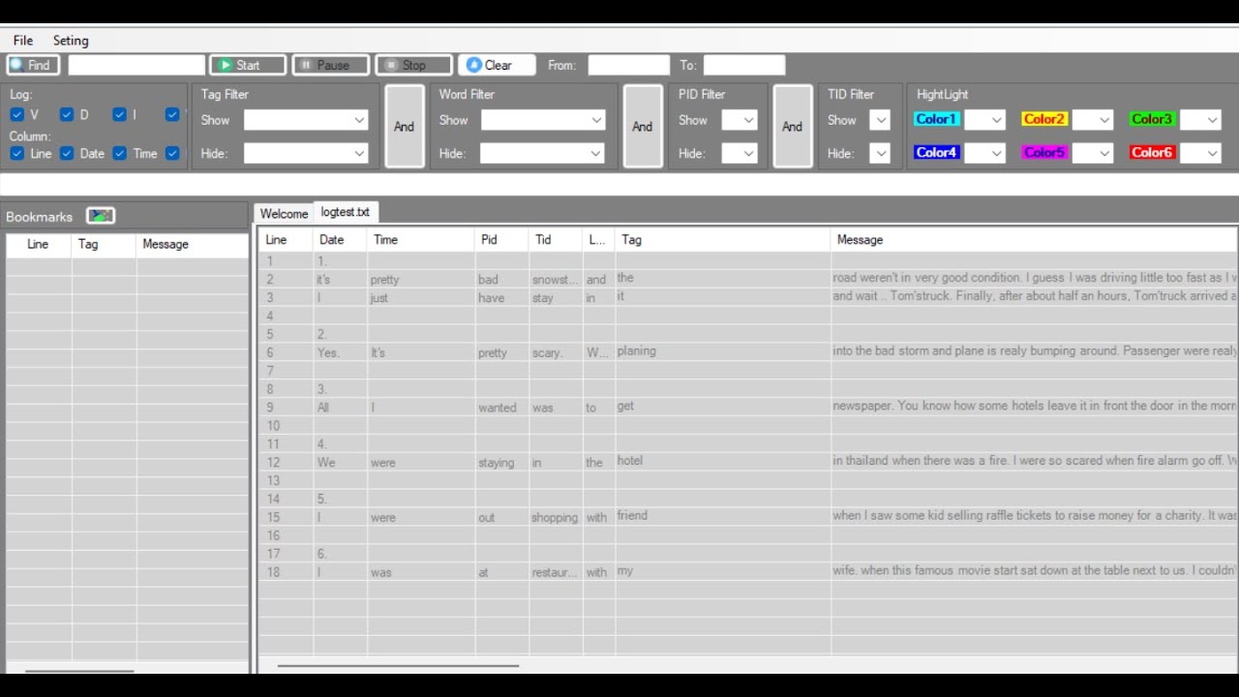Image resolution: width=1239 pixels, height=697 pixels.
Task: Click the Color1 cyan highlight swatch
Action: click(x=936, y=119)
